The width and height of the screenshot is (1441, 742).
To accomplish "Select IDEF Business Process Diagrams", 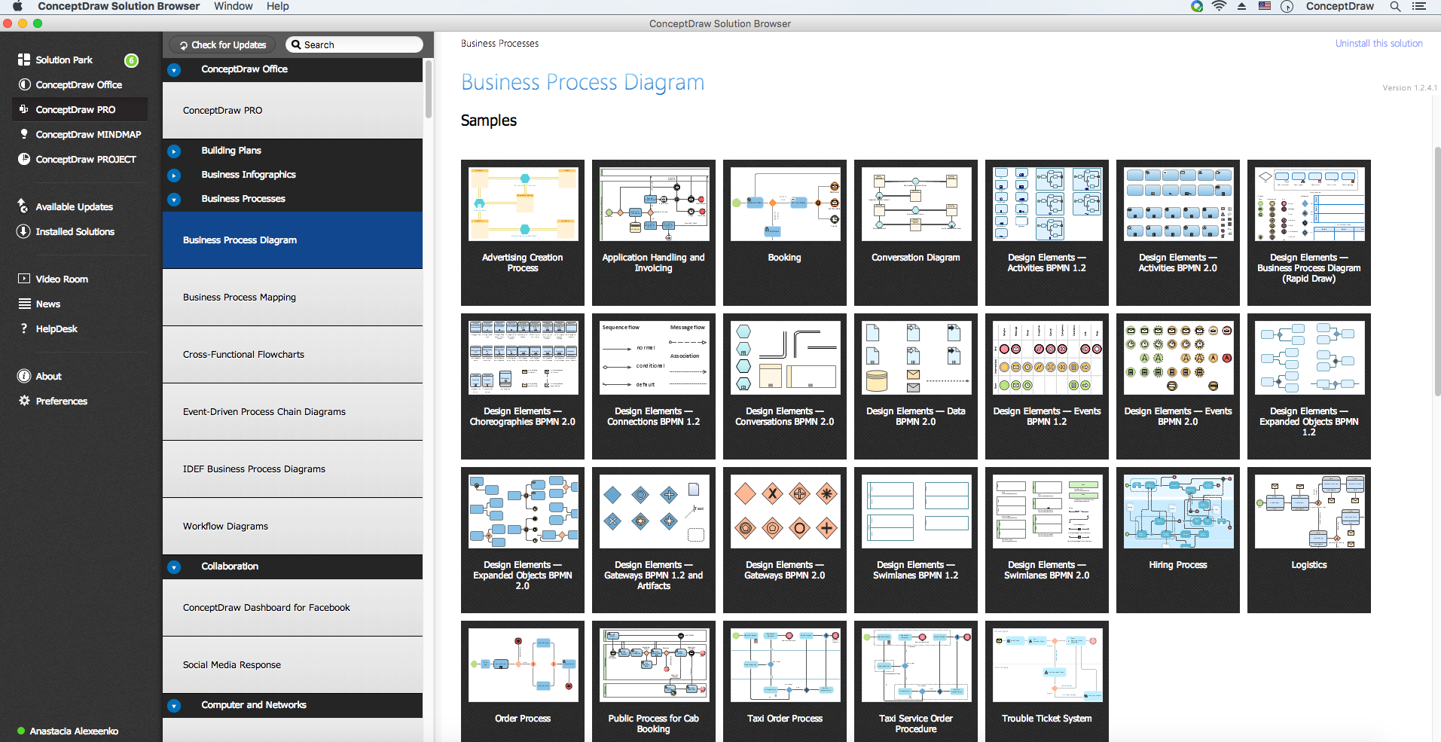I will [x=292, y=469].
